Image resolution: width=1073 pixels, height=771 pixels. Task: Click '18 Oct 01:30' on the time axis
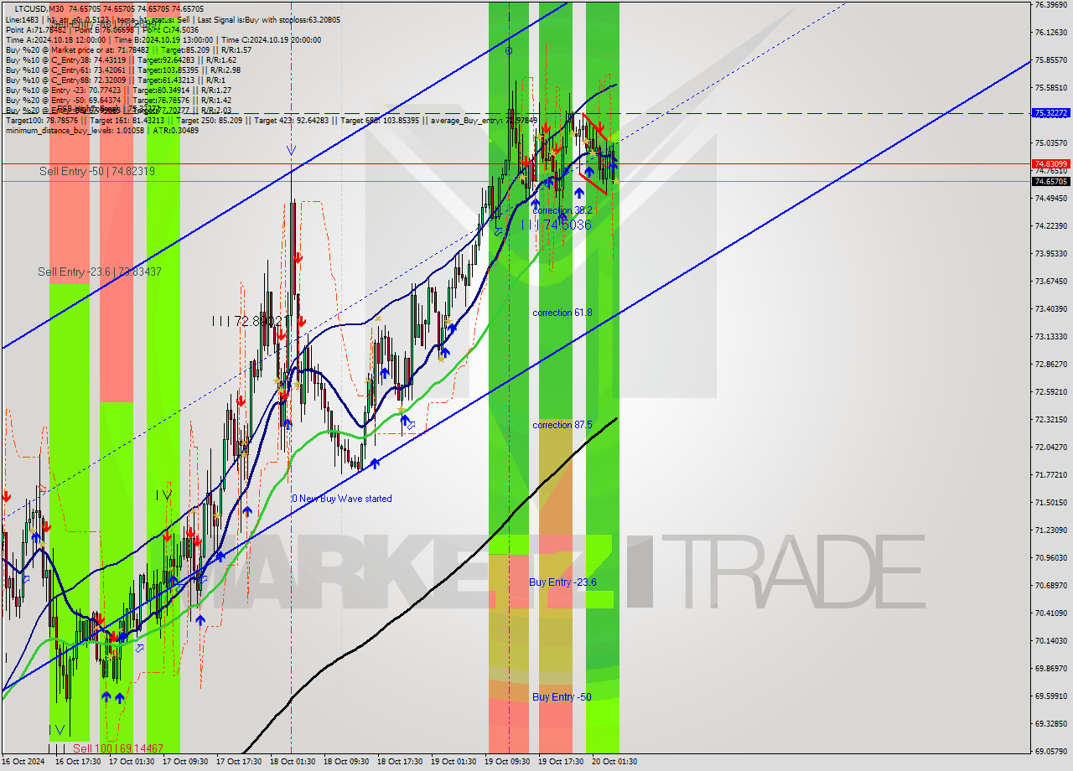(x=292, y=762)
